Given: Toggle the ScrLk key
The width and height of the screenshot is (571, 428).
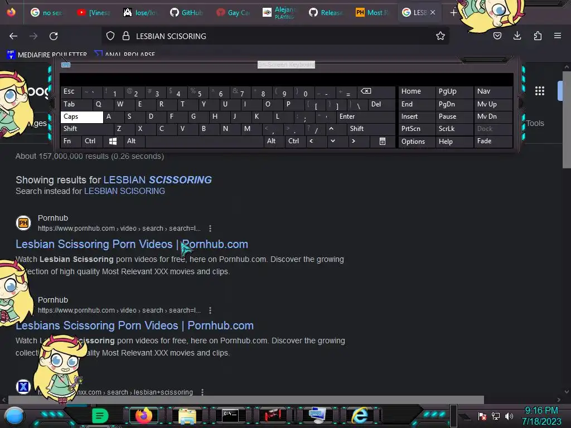Looking at the screenshot, I should (x=454, y=129).
